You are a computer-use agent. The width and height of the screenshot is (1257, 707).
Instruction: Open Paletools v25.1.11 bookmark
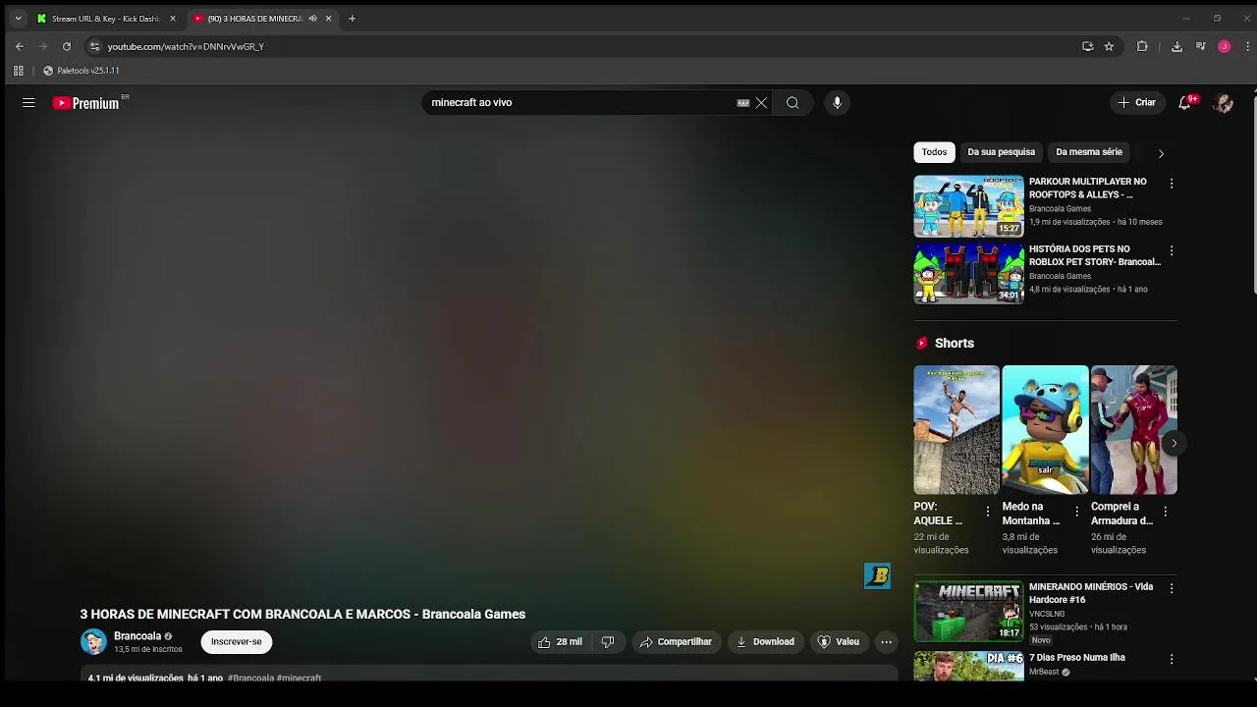81,71
